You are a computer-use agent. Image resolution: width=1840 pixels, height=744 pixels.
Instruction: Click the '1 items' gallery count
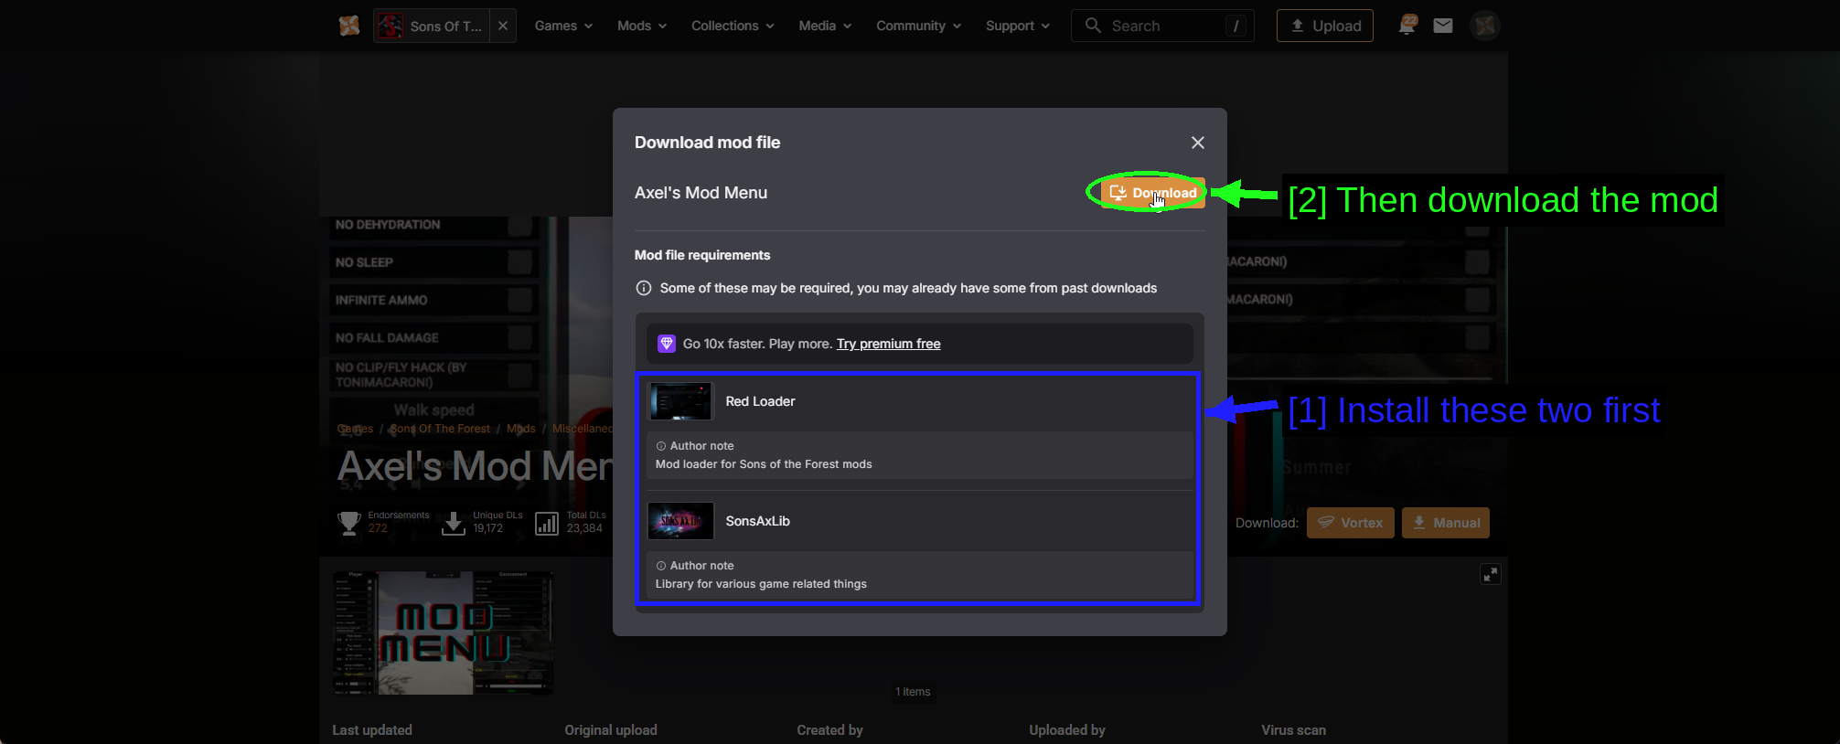(x=913, y=692)
